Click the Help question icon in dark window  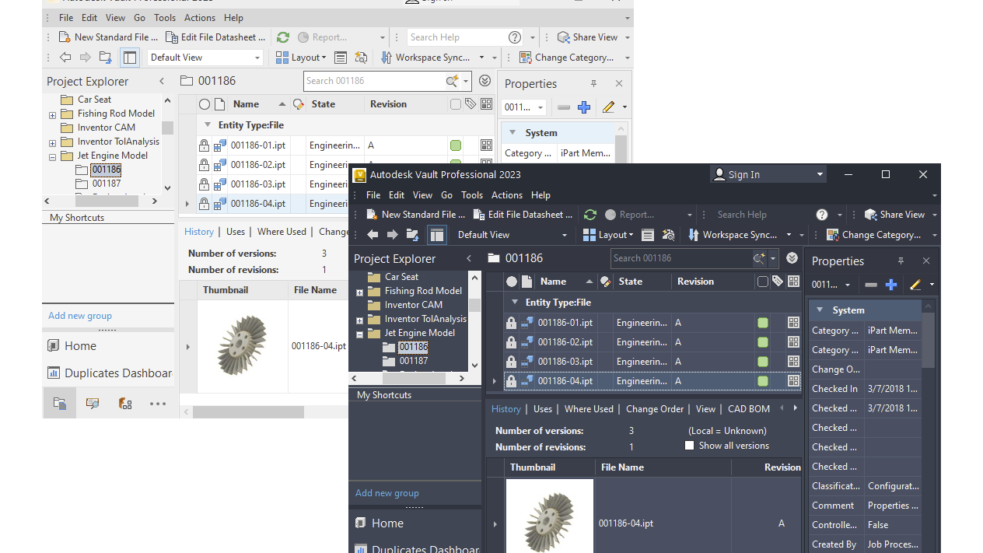(x=822, y=215)
